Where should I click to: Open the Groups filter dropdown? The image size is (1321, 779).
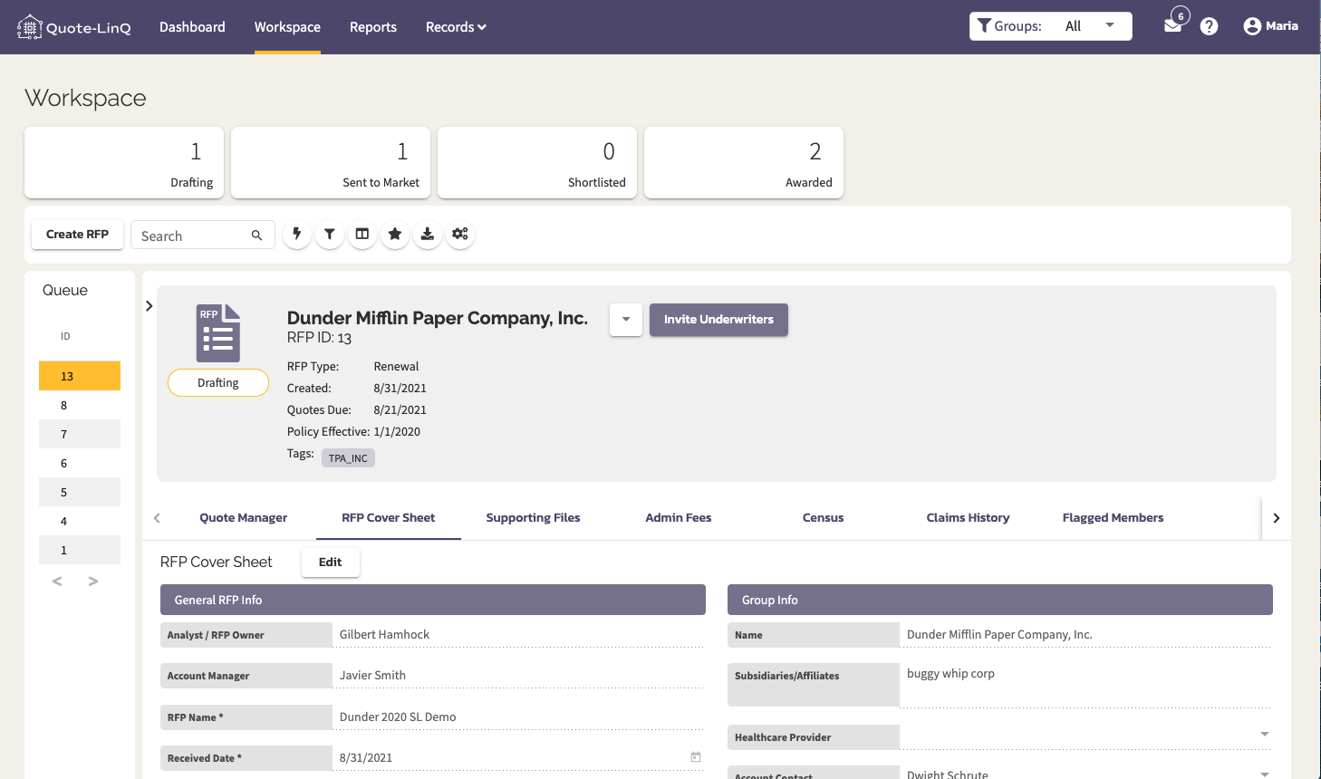pos(1051,26)
